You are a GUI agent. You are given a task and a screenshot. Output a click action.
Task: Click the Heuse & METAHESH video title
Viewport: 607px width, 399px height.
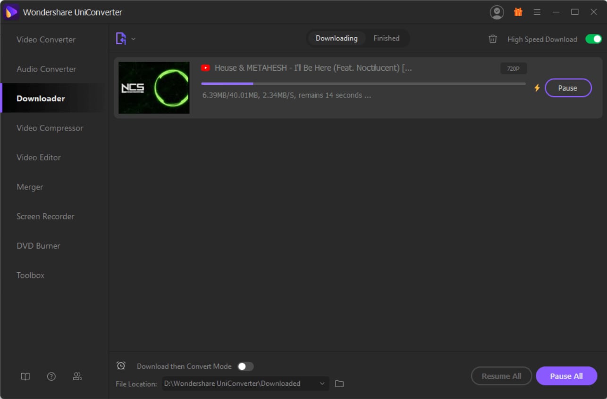tap(313, 68)
